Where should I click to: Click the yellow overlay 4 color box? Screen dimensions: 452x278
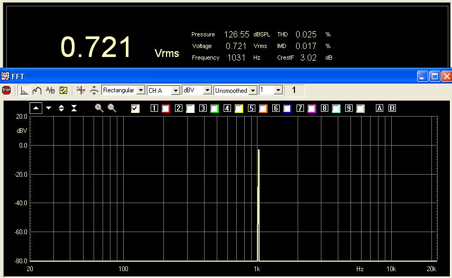coord(238,109)
